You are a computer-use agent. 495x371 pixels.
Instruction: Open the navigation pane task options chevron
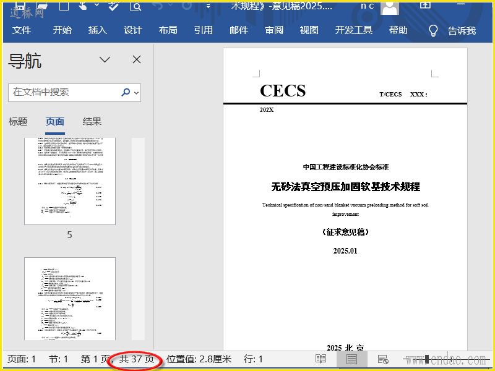tap(105, 59)
